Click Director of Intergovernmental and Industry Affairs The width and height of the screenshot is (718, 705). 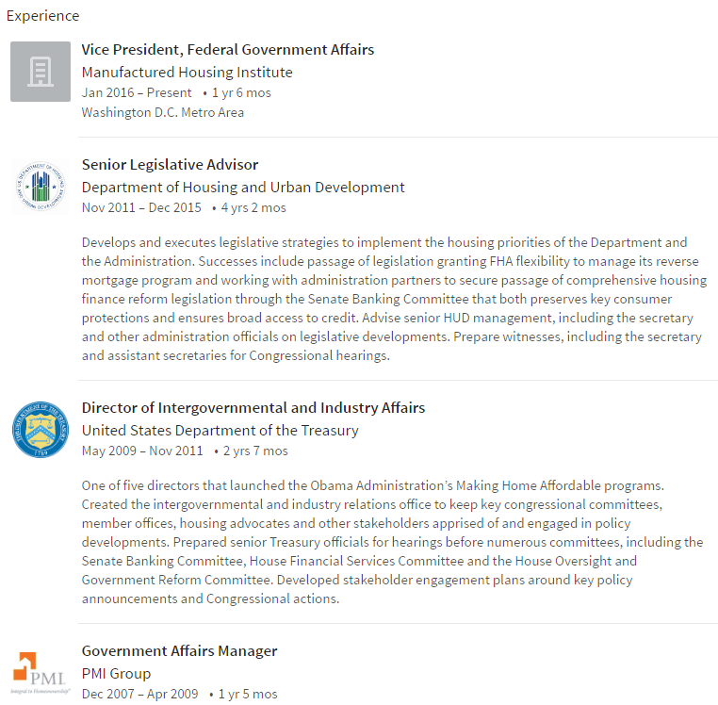coord(253,408)
